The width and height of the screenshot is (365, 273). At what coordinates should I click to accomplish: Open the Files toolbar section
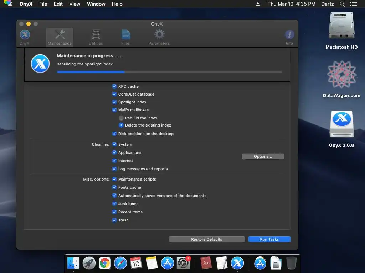click(125, 37)
